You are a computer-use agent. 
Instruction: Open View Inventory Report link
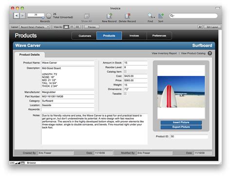pos(164,53)
